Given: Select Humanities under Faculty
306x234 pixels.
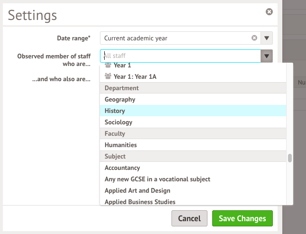Looking at the screenshot, I should point(120,145).
